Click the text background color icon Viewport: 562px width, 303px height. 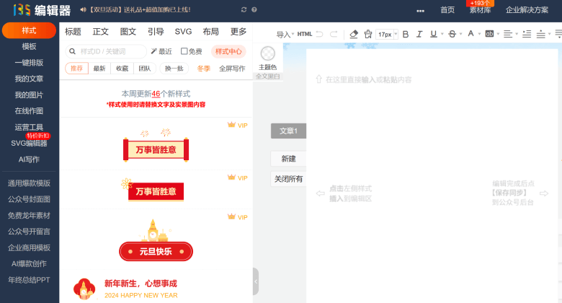[x=489, y=34]
